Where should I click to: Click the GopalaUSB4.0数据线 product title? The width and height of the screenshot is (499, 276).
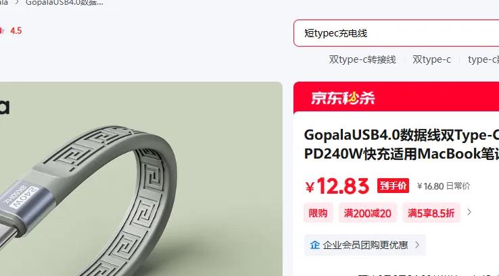coord(402,144)
